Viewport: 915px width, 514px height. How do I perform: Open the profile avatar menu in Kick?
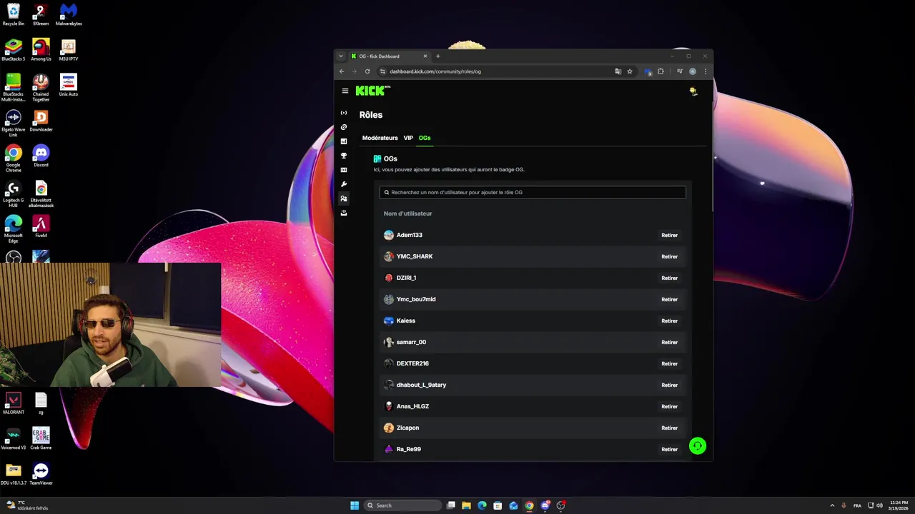693,91
